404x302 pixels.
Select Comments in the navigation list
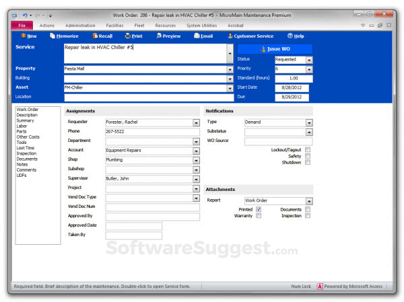(26, 169)
